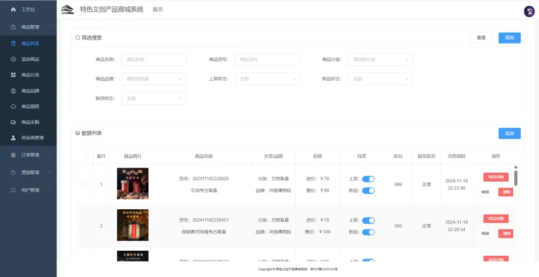
Task: Open 商品规格 cloud icon in sidebar
Action: point(13,106)
